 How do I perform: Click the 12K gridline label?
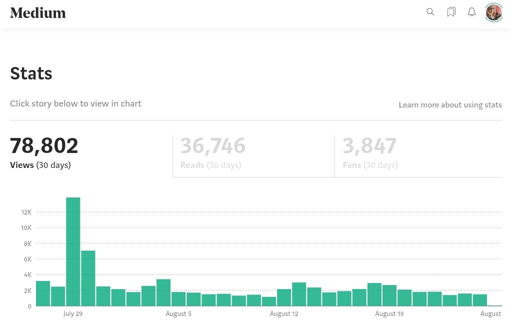pyautogui.click(x=26, y=212)
